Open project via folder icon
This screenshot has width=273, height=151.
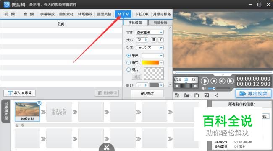click(187, 95)
